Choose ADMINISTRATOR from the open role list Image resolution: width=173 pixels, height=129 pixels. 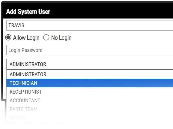28,74
